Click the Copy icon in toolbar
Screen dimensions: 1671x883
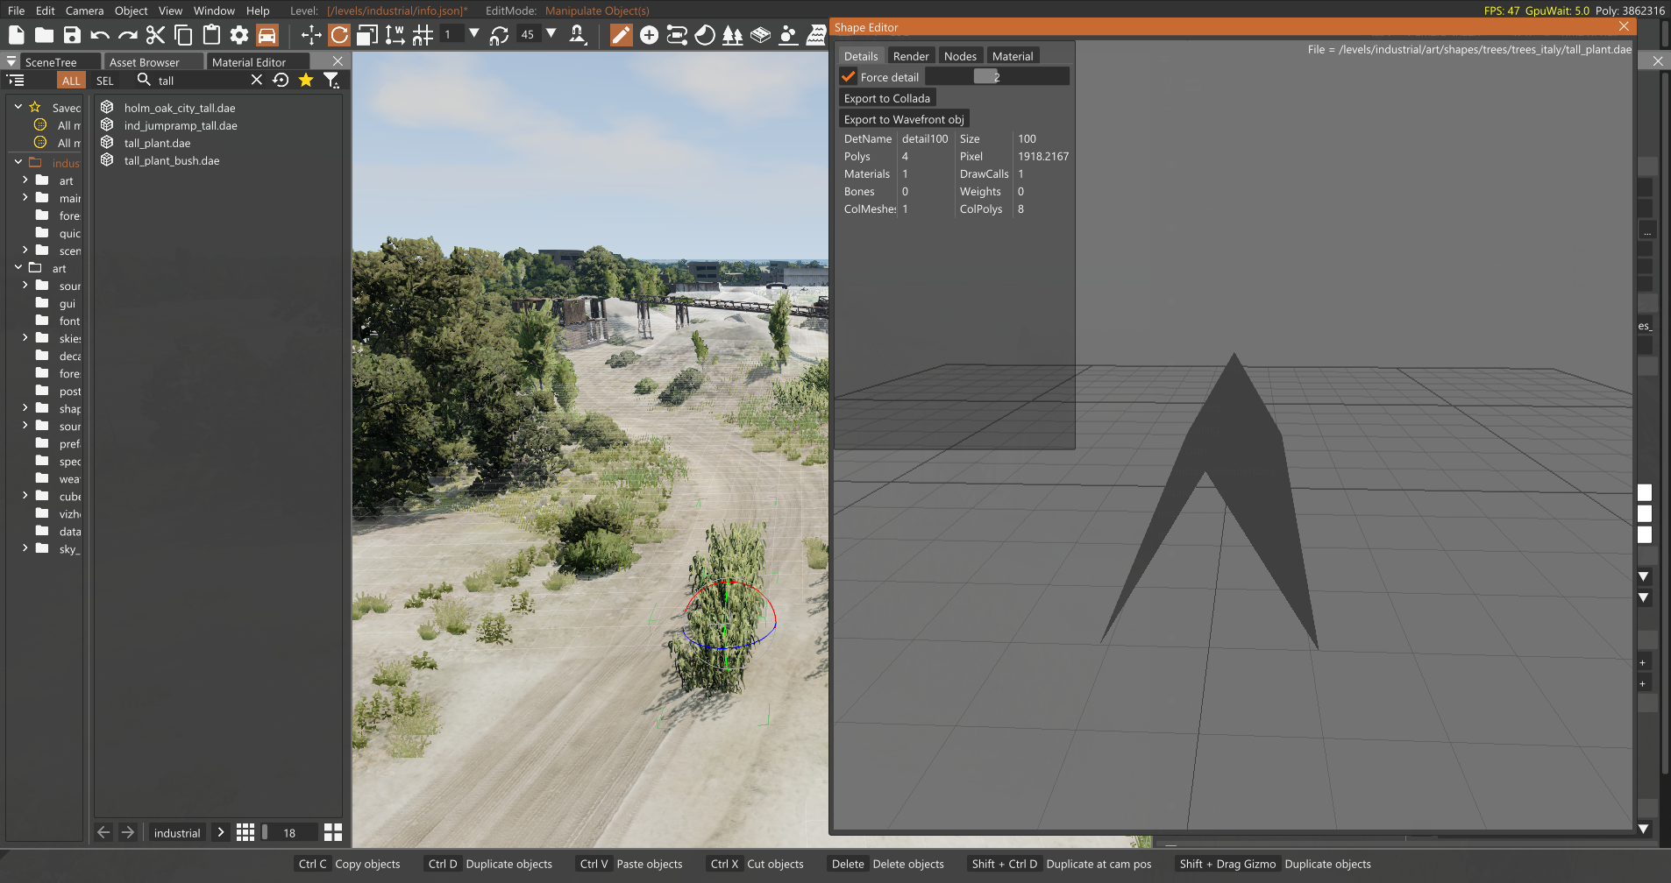183,35
